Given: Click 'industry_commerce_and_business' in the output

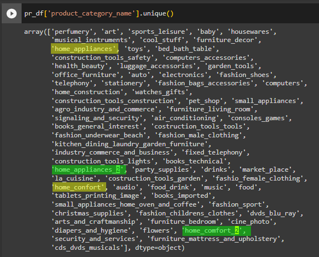Looking at the screenshot, I should [112, 153].
